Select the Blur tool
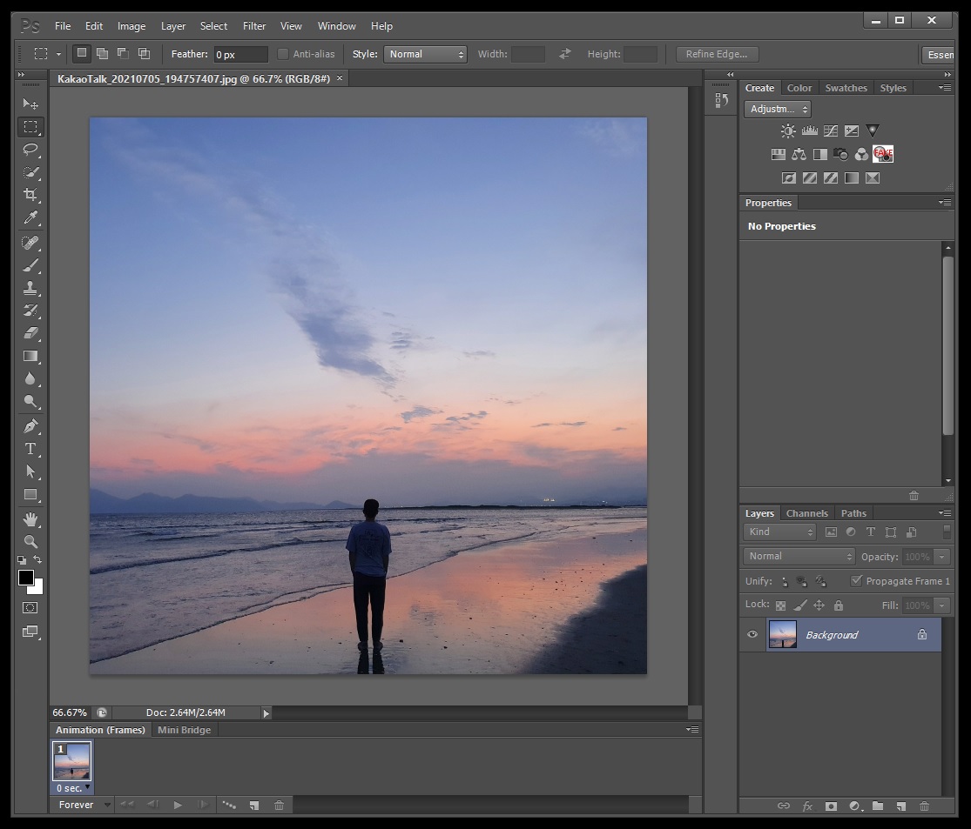The width and height of the screenshot is (971, 829). [30, 378]
